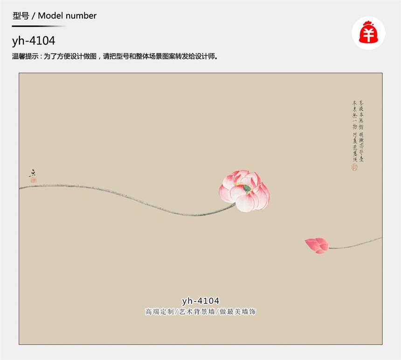Click the yh-4104 watermark inside the painting
The image size is (401, 360).
coord(200,301)
